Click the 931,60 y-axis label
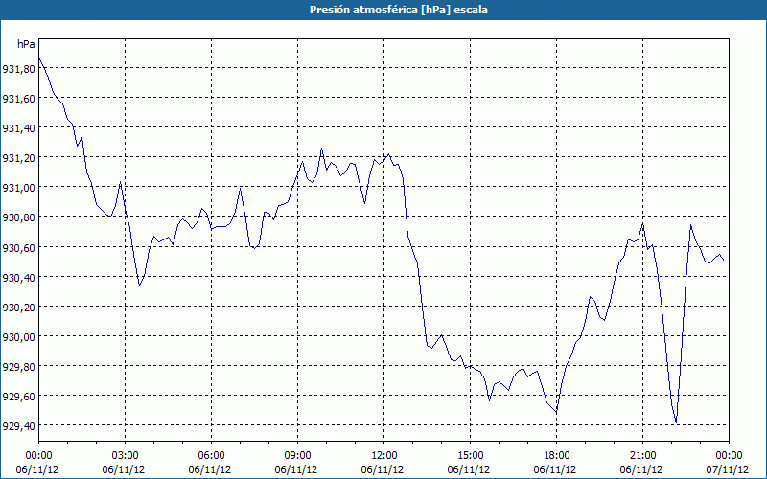Screen dimensions: 767x479 click(18, 99)
